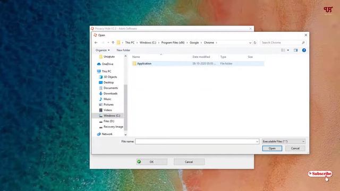
Task: Cancel the Open dialog
Action: pyautogui.click(x=295, y=149)
